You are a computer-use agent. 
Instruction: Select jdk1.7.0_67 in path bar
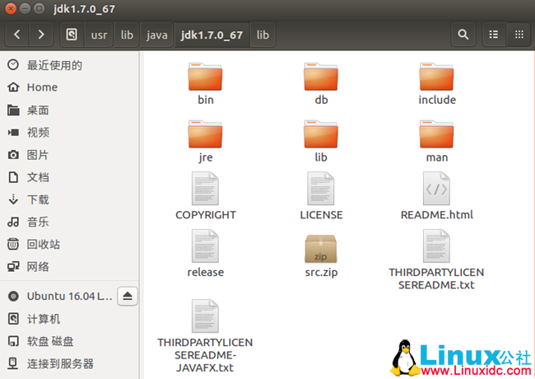212,35
